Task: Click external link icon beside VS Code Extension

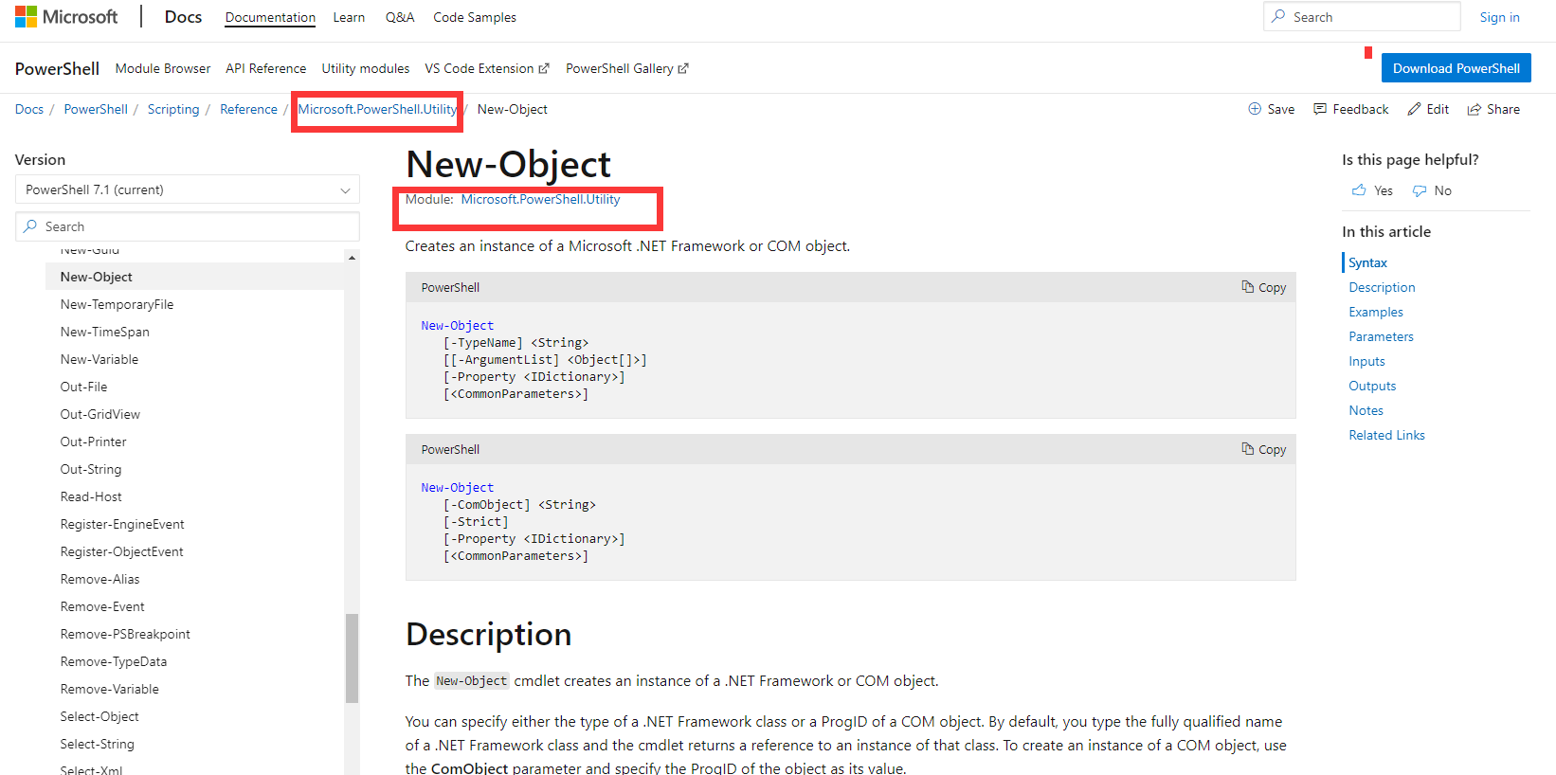Action: [544, 68]
